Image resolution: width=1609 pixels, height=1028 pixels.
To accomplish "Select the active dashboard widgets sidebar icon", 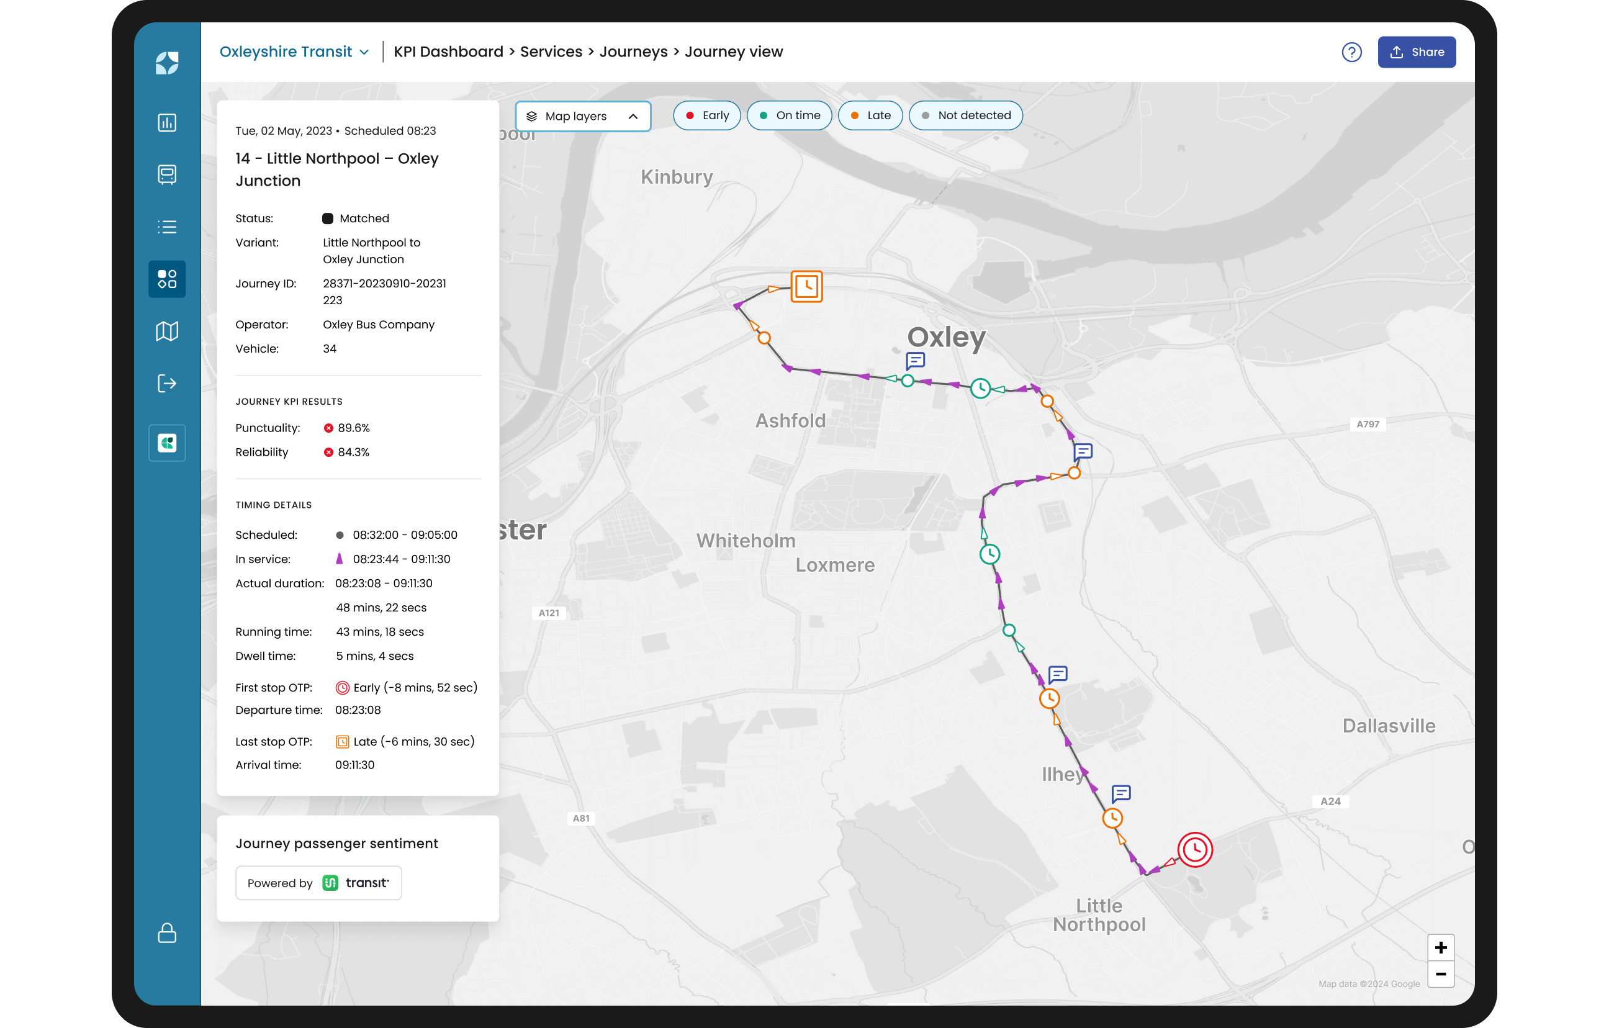I will [x=167, y=279].
